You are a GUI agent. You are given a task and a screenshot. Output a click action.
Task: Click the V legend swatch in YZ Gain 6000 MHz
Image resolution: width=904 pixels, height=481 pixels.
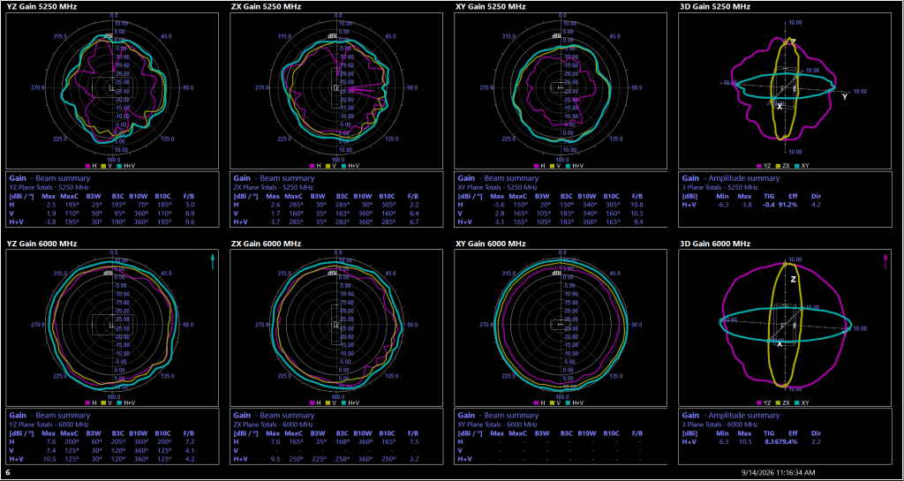pos(104,402)
